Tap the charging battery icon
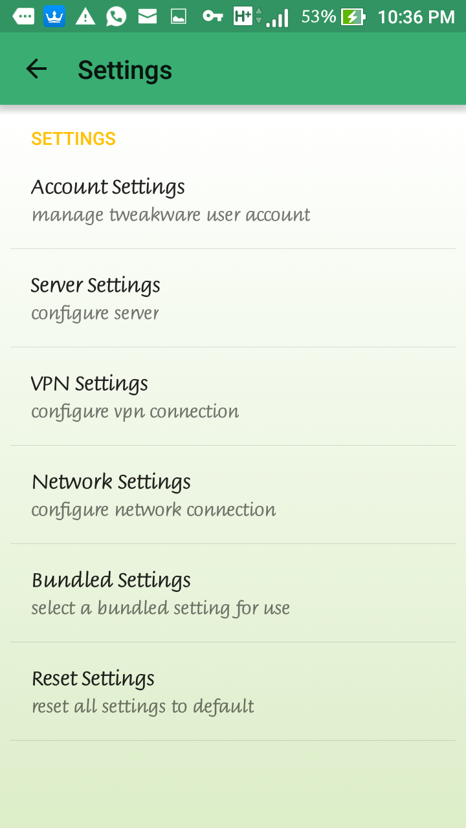 [353, 17]
